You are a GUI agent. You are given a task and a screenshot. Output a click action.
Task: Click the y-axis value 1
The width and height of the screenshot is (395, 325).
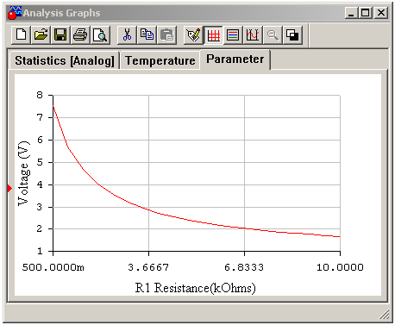(x=40, y=251)
